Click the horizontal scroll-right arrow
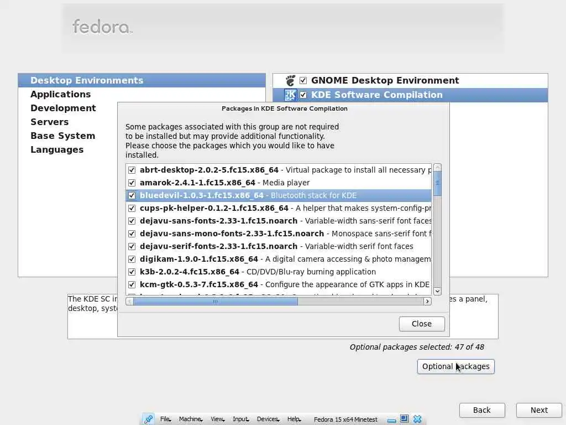Viewport: 566px width, 425px height. [427, 302]
